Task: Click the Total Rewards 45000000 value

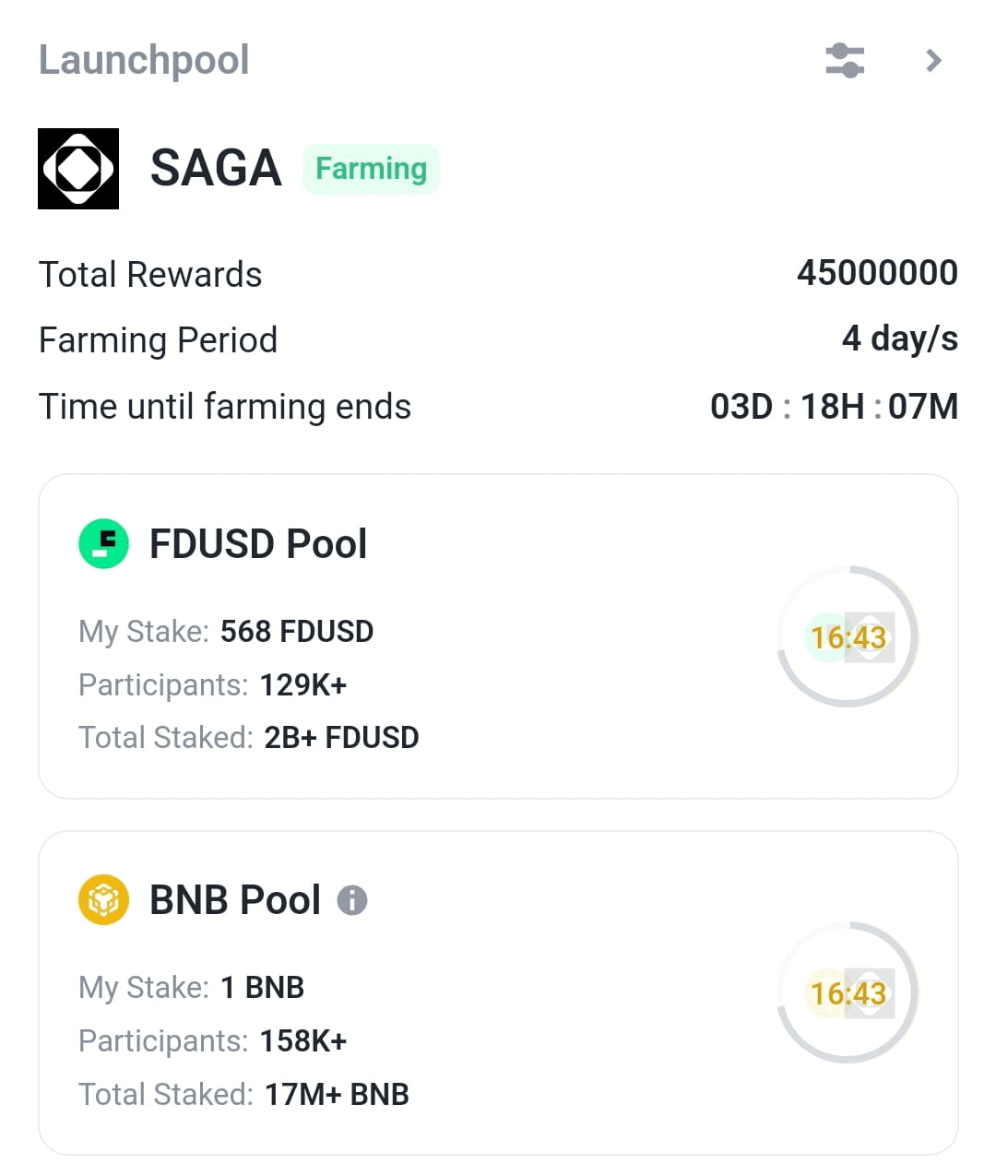Action: click(877, 273)
